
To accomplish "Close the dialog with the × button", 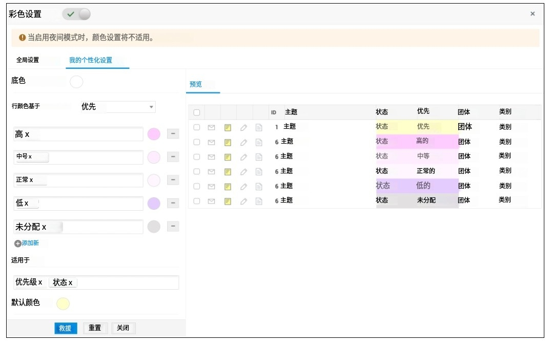I will point(533,14).
